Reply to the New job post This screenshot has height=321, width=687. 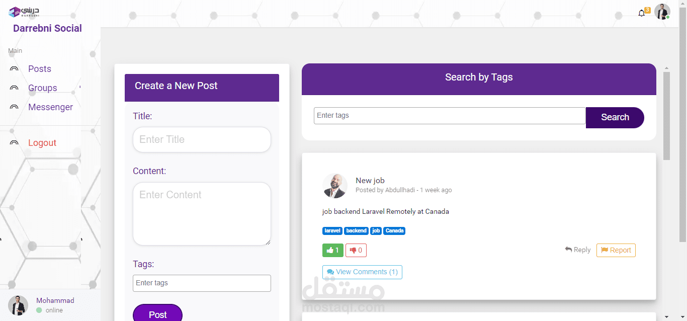click(x=578, y=250)
